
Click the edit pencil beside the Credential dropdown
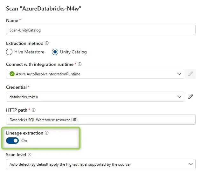point(191,97)
